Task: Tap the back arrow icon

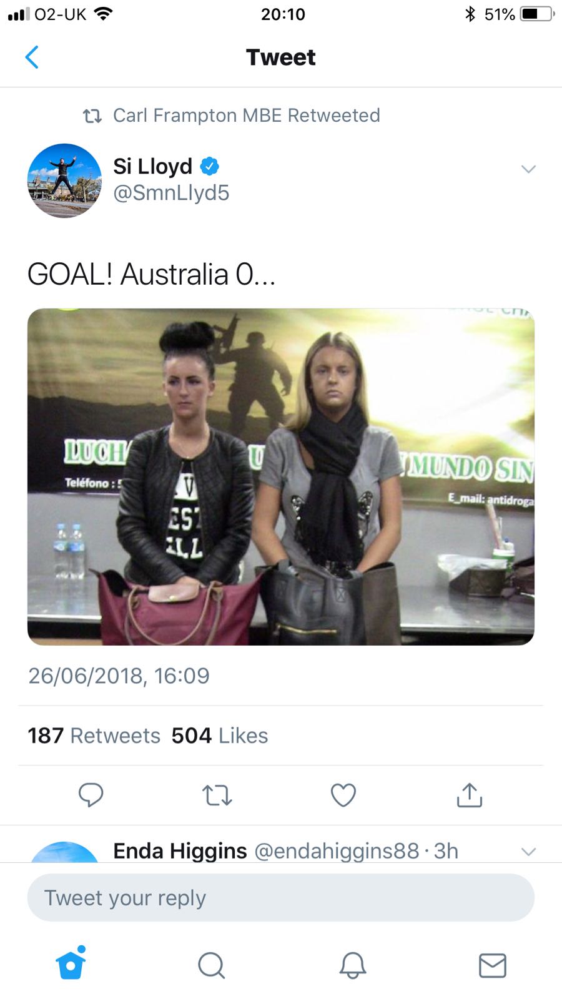Action: point(32,57)
